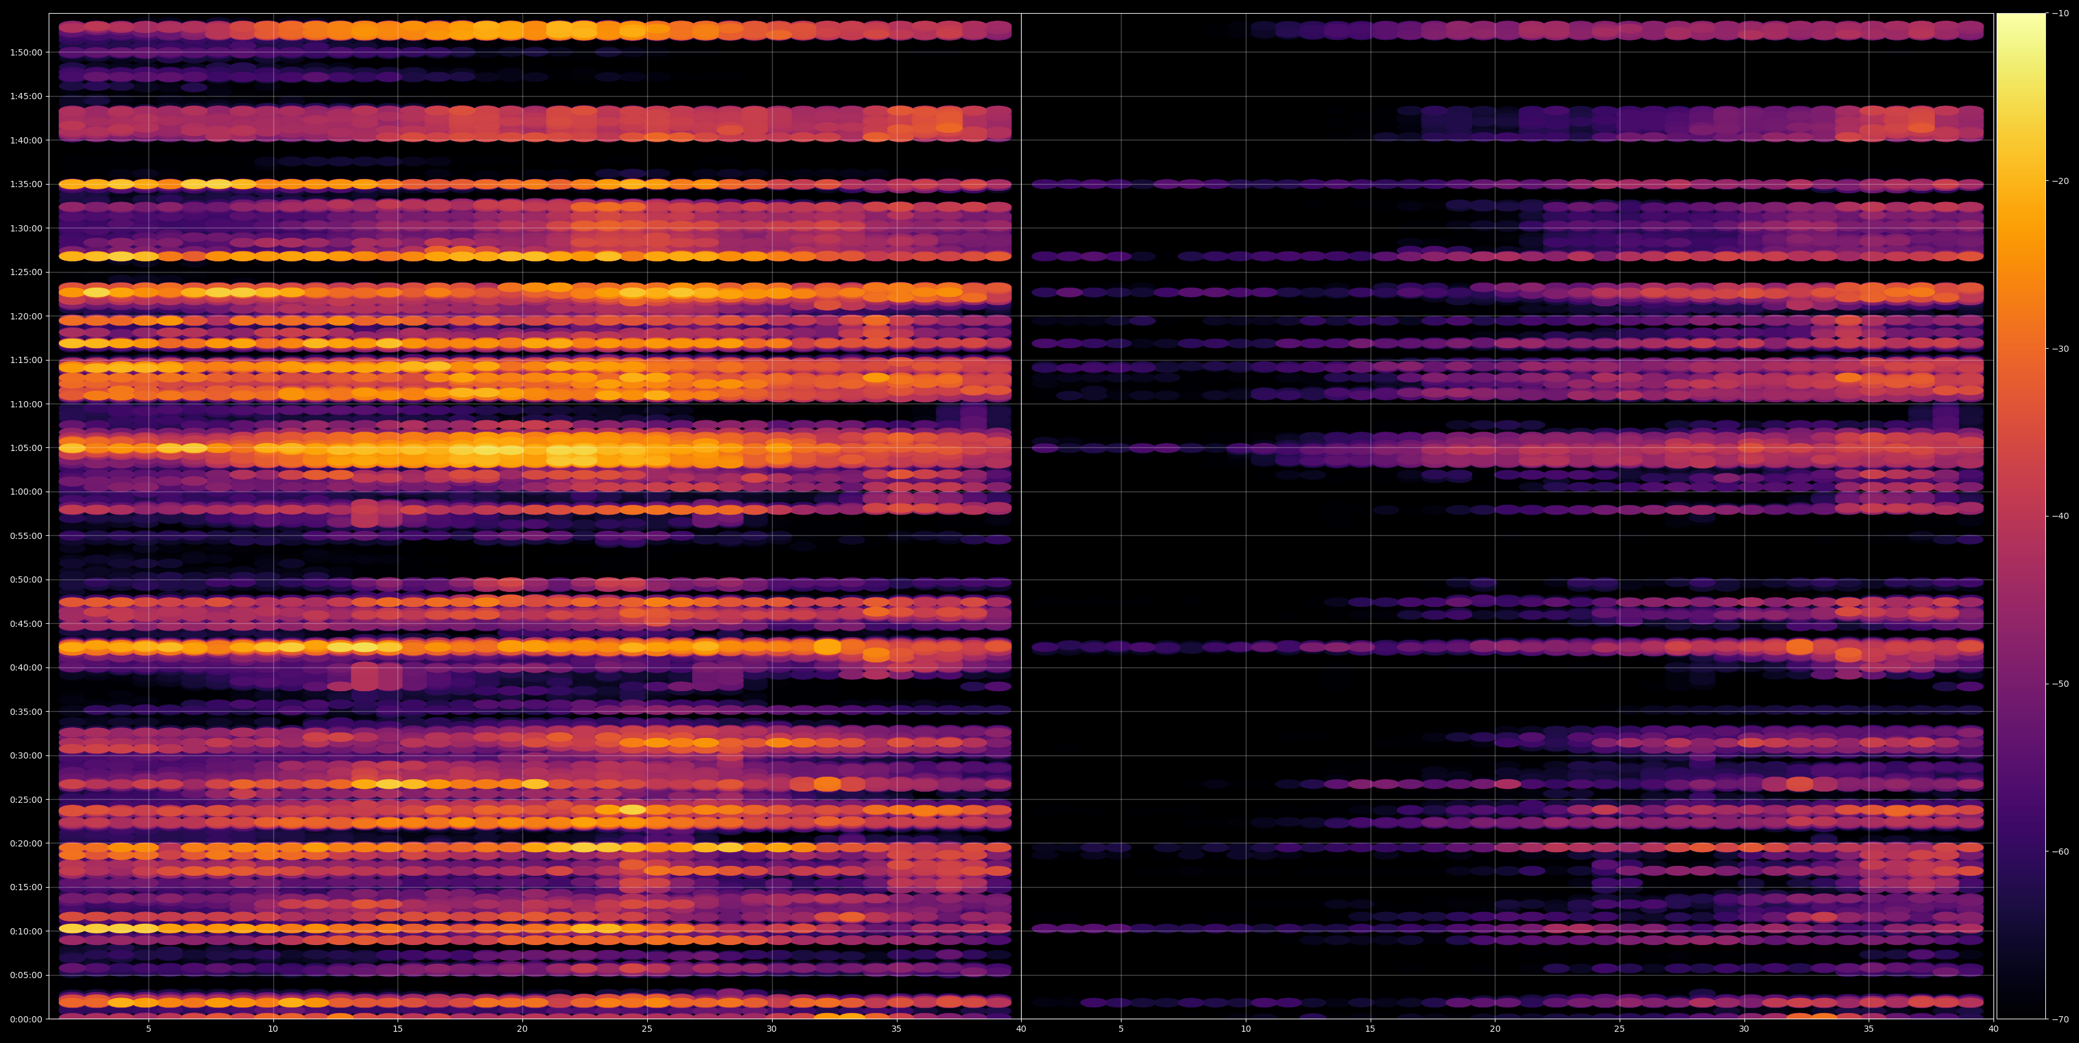
Task: Click the vertical color scale gradient bar
Action: point(2021,517)
